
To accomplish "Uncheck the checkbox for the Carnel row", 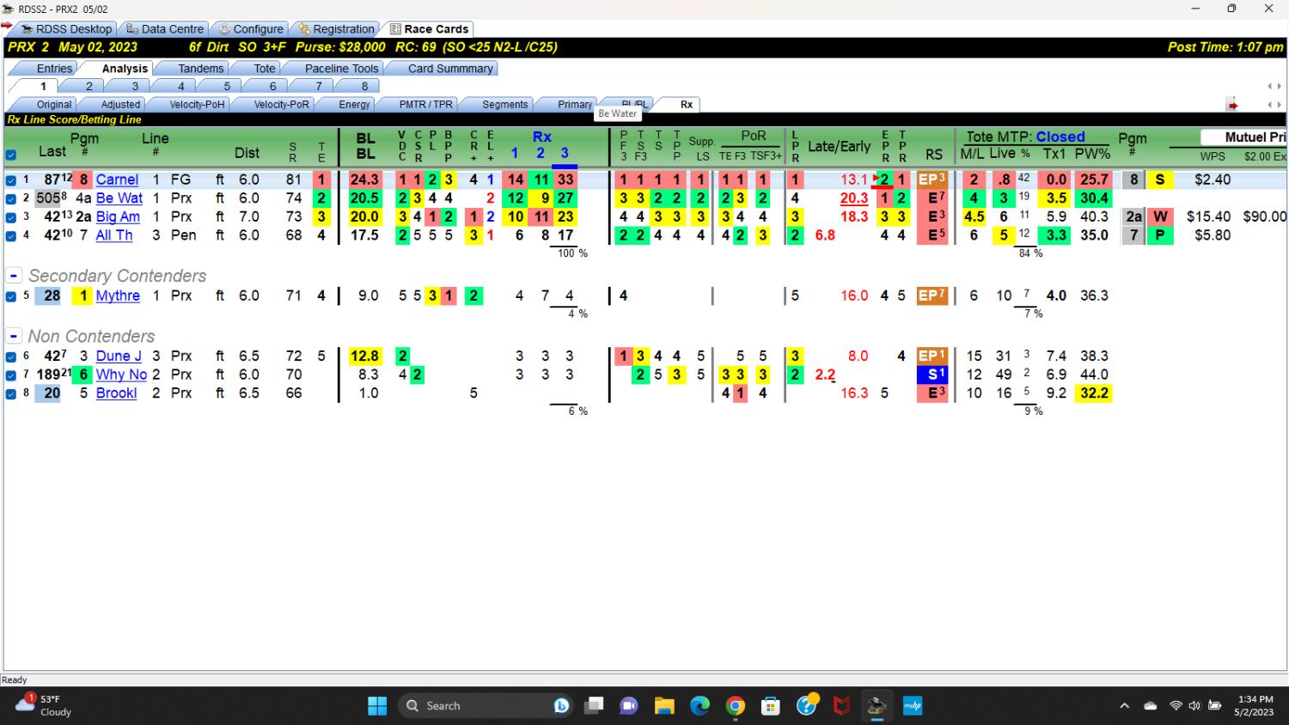I will (11, 180).
